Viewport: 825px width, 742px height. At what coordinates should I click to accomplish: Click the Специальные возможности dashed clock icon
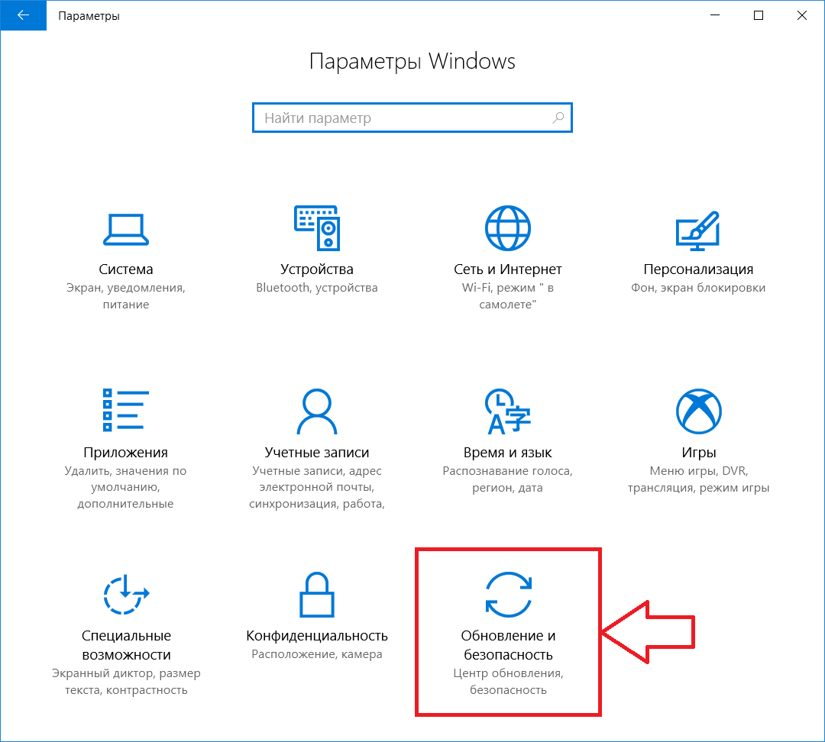[126, 594]
